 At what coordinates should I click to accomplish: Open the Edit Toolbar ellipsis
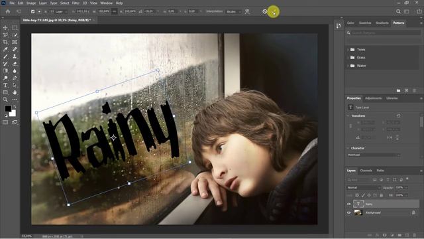(15, 100)
